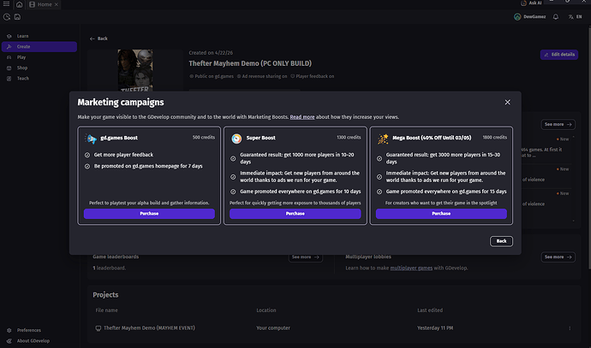Click the gd.games Boost megaphone icon

[91, 139]
